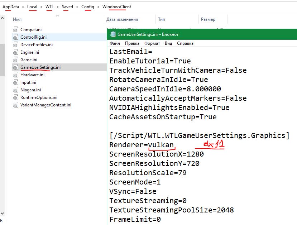
Task: Open the Файл menu in Notepad
Action: click(x=115, y=43)
